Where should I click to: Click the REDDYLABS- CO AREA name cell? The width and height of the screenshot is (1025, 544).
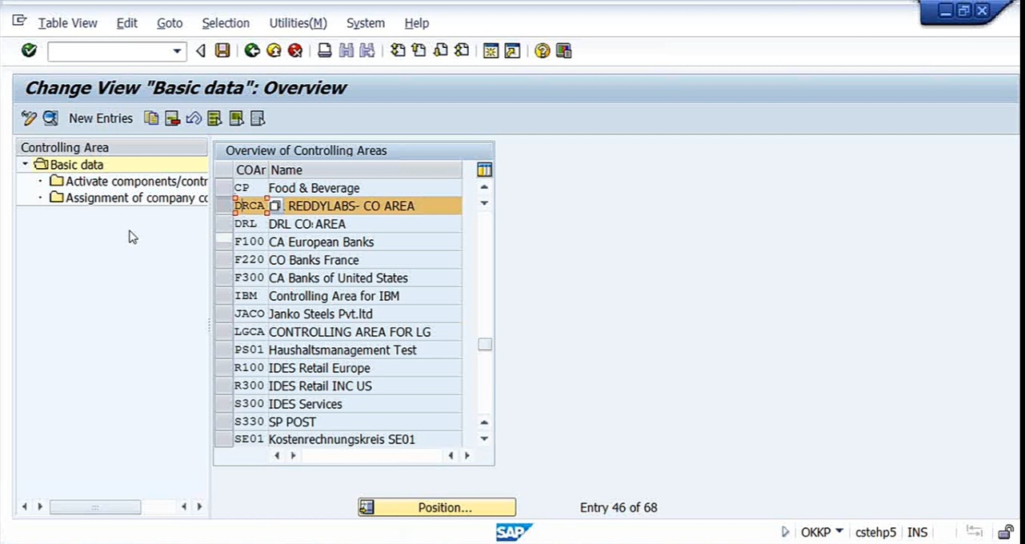(365, 206)
